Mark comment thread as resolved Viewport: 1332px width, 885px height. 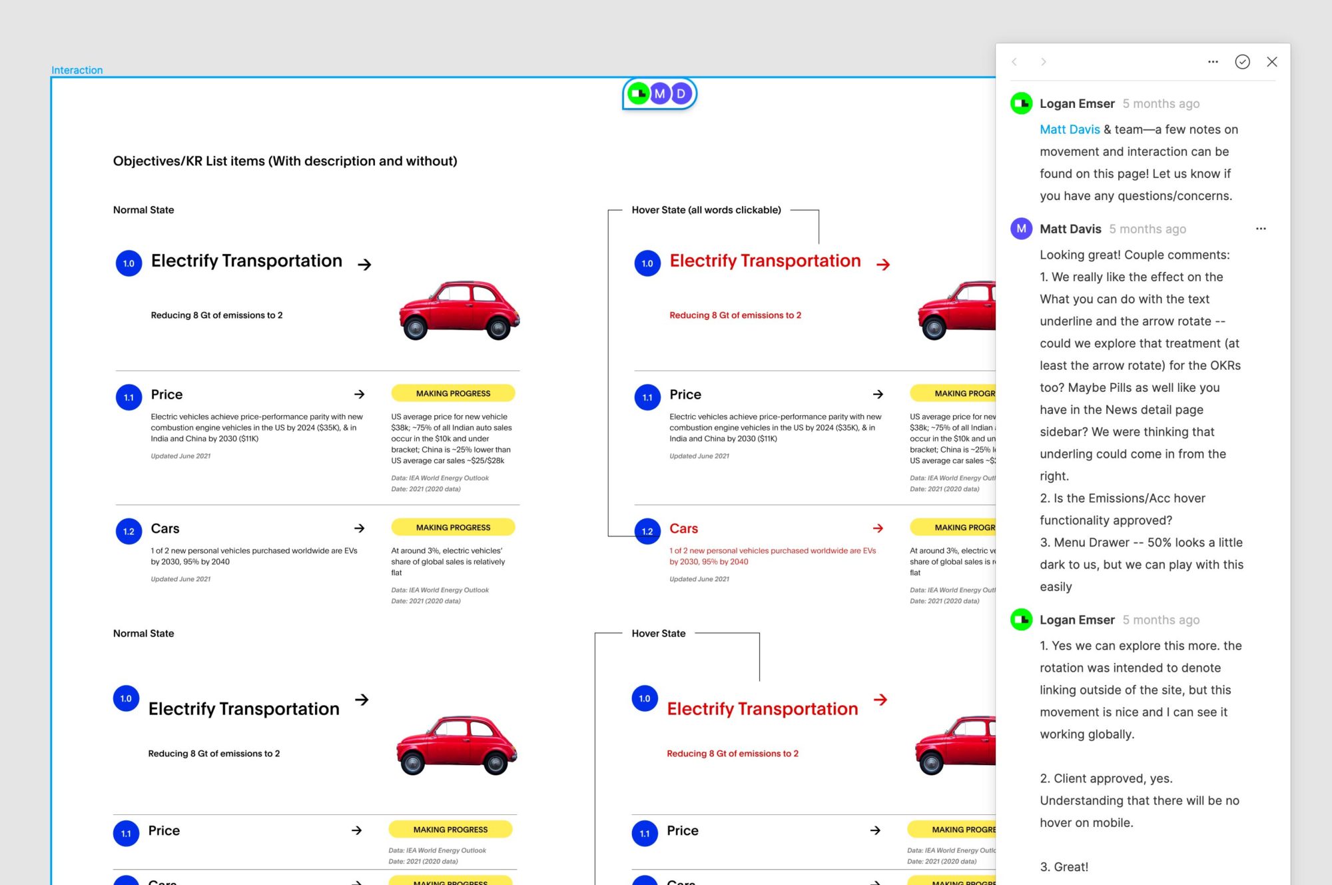(1242, 62)
